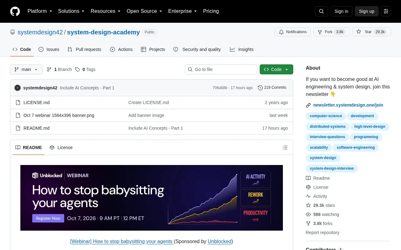Click the 29.3k stars link

[320, 205]
